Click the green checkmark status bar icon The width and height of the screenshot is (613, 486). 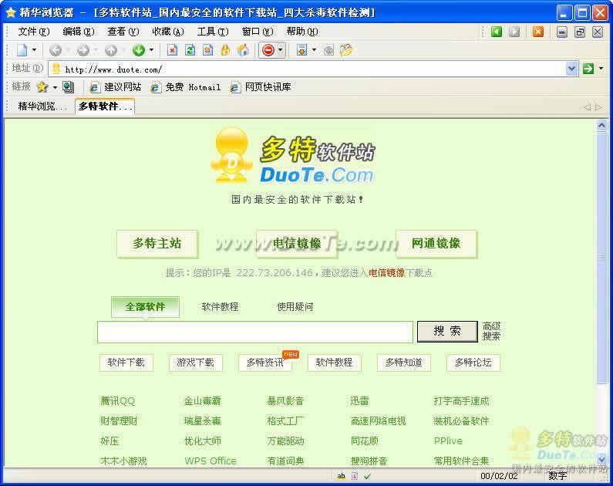tap(367, 476)
